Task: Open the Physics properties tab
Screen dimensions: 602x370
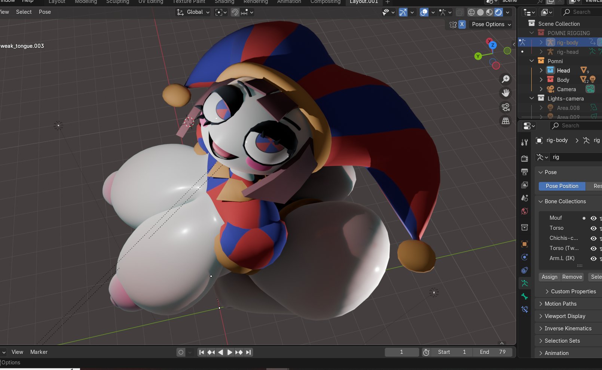Action: tap(525, 257)
